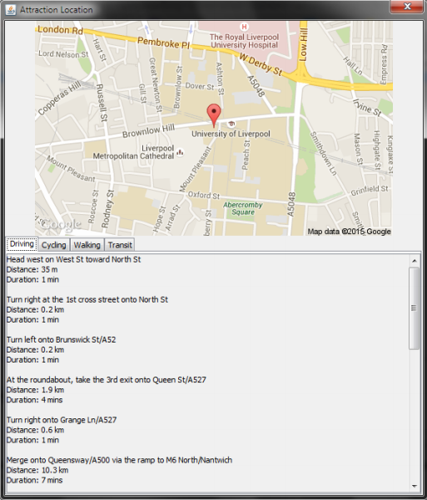Click 'W Derby St' road label
The width and height of the screenshot is (427, 500).
(261, 65)
